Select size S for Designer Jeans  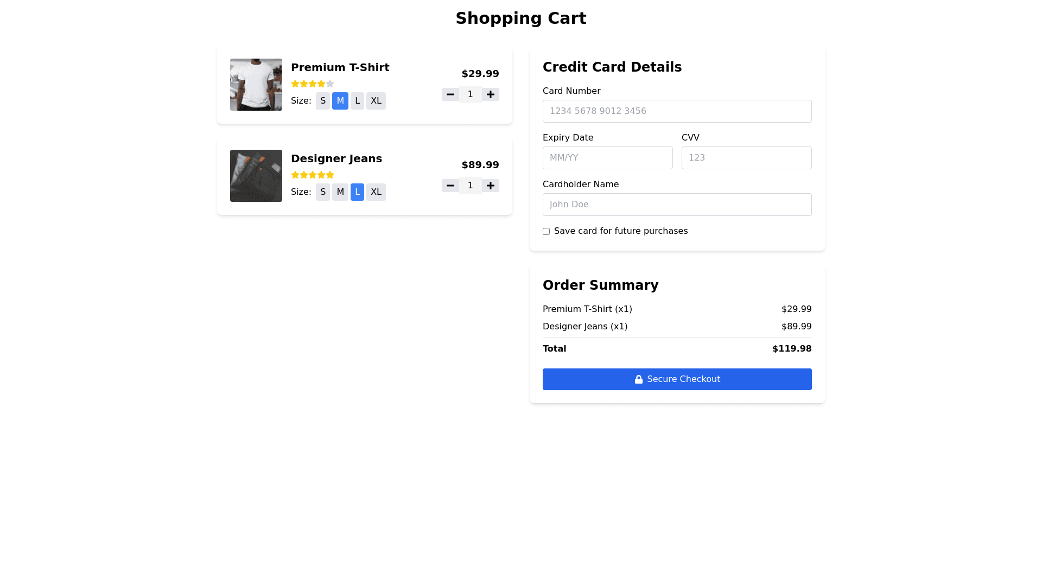coord(323,192)
